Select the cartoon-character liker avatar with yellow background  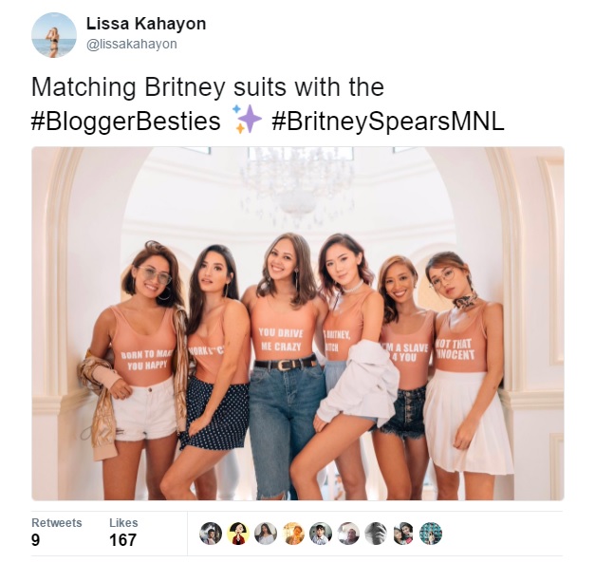tap(238, 534)
